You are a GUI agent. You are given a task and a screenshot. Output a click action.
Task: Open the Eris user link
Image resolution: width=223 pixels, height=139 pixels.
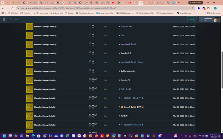pos(122,35)
